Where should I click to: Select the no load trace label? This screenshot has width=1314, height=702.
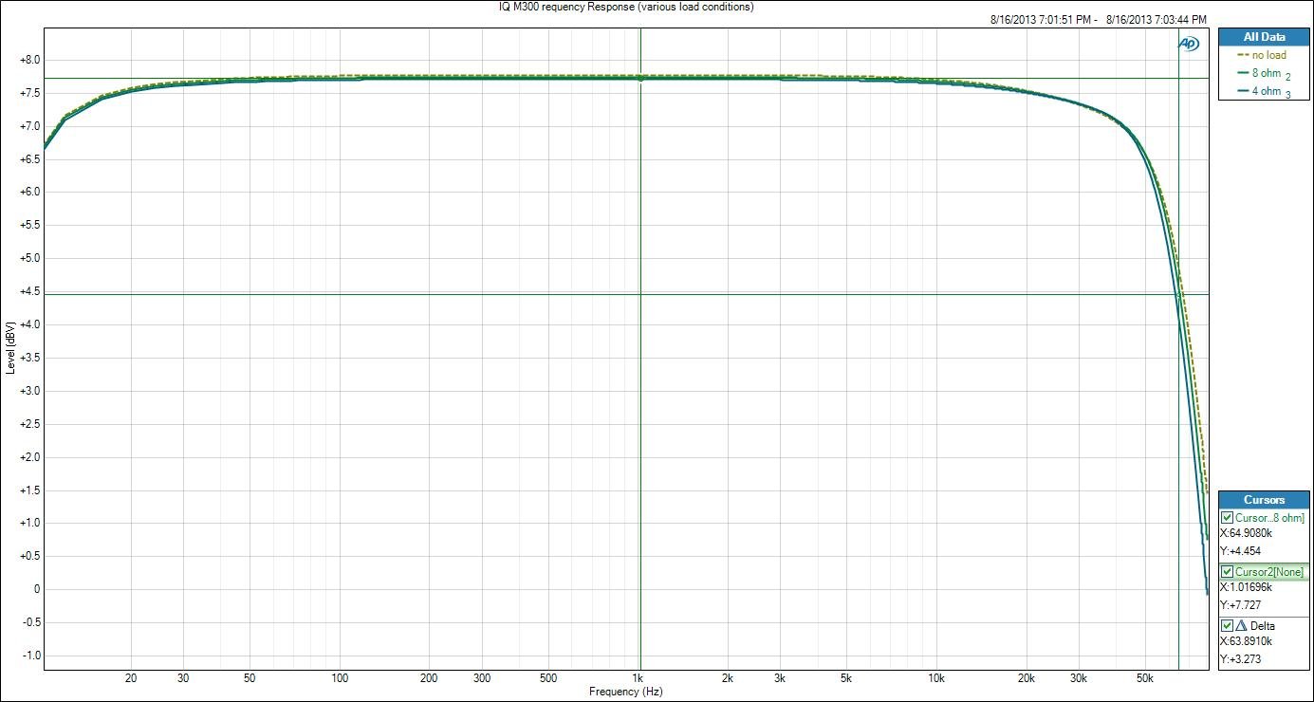point(1269,55)
